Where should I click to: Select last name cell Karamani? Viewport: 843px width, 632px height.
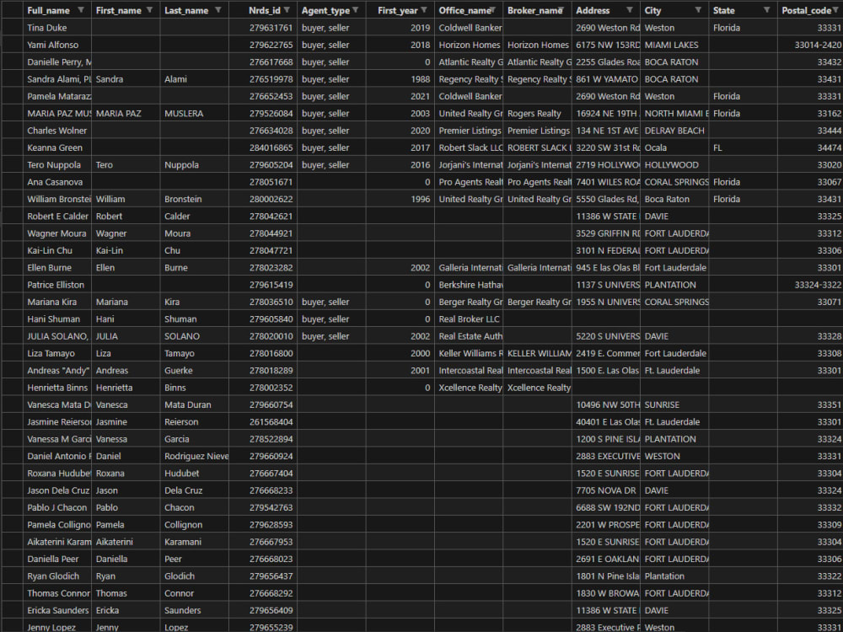coord(194,542)
